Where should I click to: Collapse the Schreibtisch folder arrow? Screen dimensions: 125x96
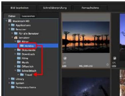coord(15,70)
